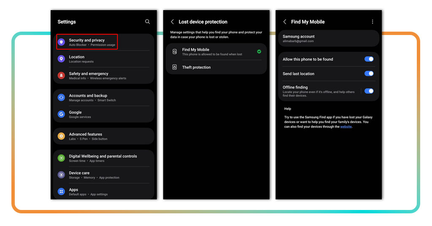Screen dimensions: 432x226
Task: Disable the Offline finding switch
Action: pos(369,91)
